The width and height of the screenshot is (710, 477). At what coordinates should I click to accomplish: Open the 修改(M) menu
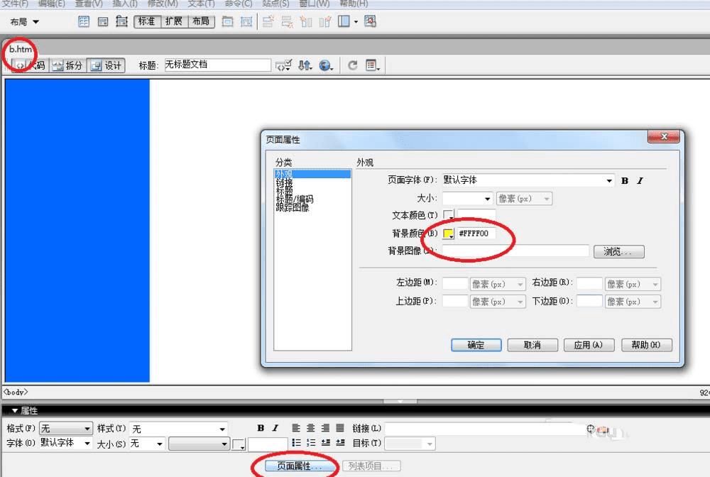(163, 4)
